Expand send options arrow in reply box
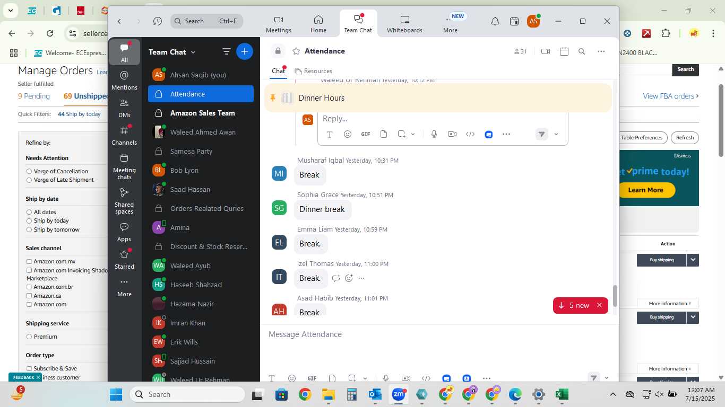Image resolution: width=725 pixels, height=407 pixels. pyautogui.click(x=556, y=134)
